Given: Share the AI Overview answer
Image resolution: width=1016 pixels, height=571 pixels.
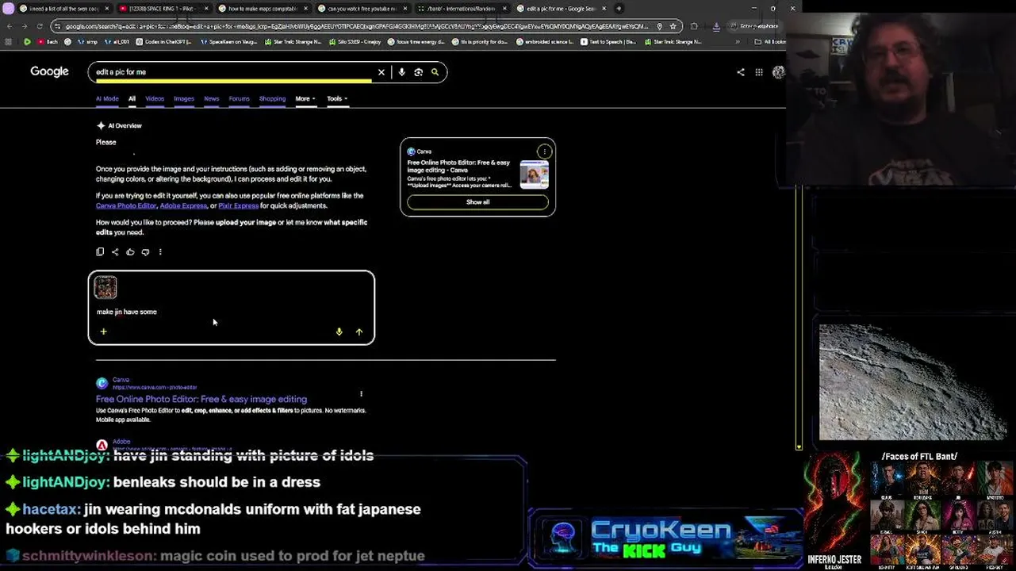Looking at the screenshot, I should point(115,252).
